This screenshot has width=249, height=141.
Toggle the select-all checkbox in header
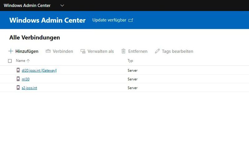[10, 61]
